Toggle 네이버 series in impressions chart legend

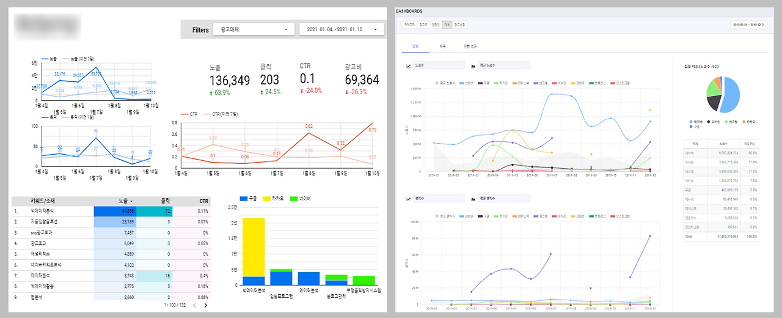(x=467, y=82)
